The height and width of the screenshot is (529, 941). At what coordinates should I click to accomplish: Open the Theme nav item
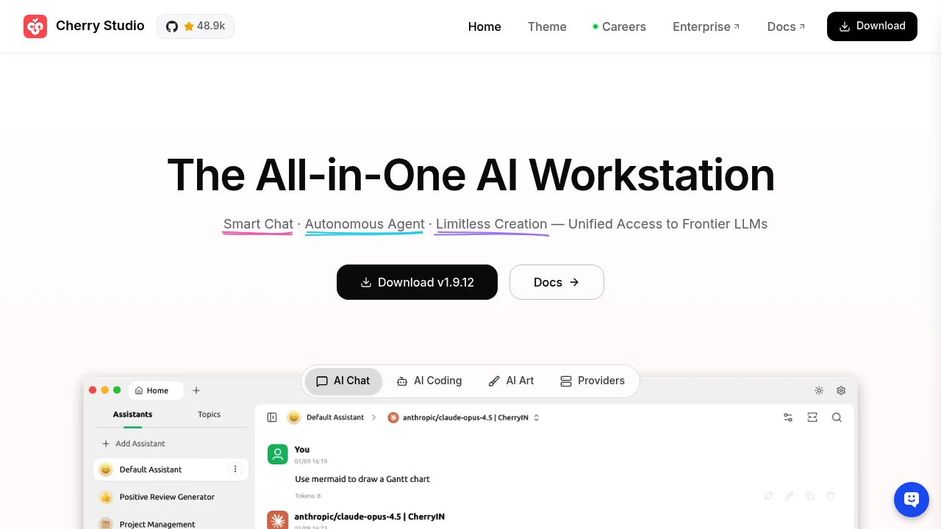[547, 26]
